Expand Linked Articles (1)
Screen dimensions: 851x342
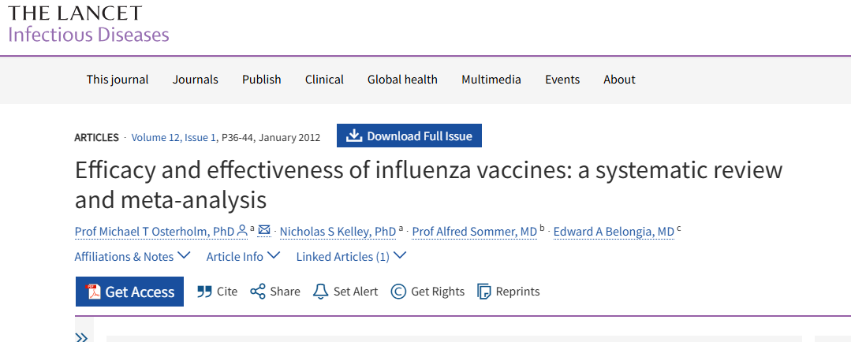(351, 256)
